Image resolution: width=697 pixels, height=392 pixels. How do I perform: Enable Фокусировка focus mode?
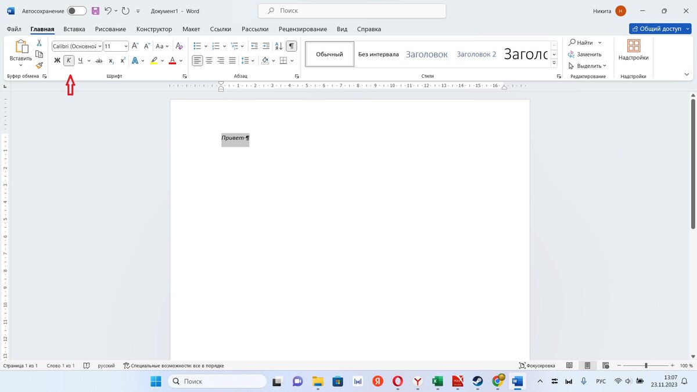pyautogui.click(x=537, y=365)
